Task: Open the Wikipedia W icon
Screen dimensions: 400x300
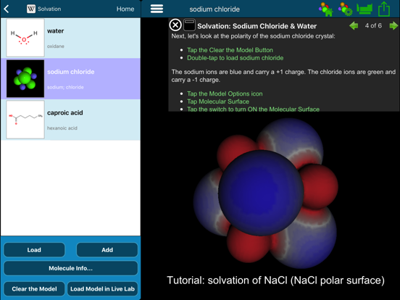Action: coord(31,9)
